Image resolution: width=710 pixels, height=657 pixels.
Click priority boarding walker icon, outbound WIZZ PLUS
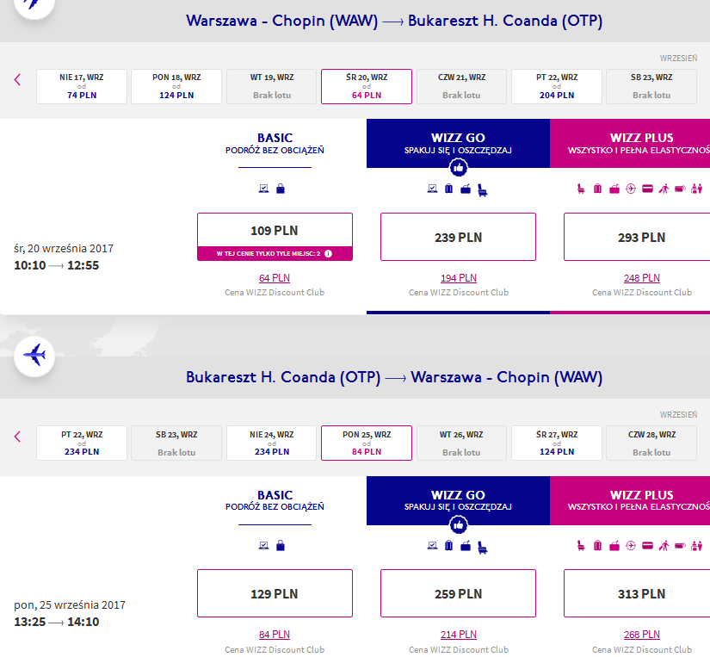[664, 189]
